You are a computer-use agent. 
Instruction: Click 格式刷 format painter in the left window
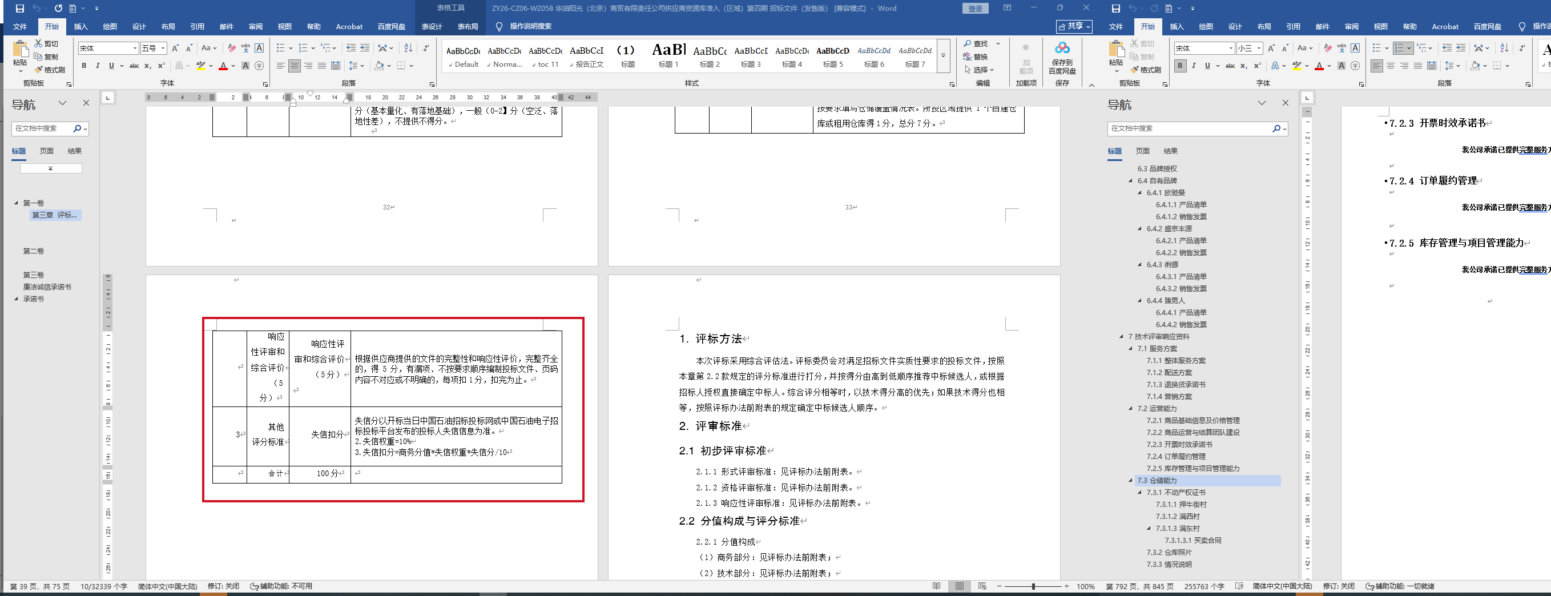tap(50, 70)
